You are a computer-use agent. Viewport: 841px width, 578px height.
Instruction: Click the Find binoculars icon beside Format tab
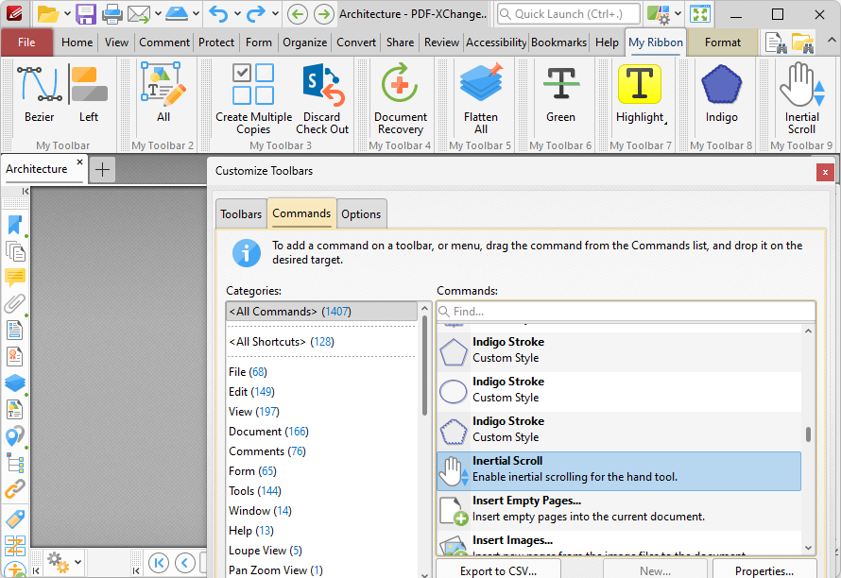click(776, 42)
